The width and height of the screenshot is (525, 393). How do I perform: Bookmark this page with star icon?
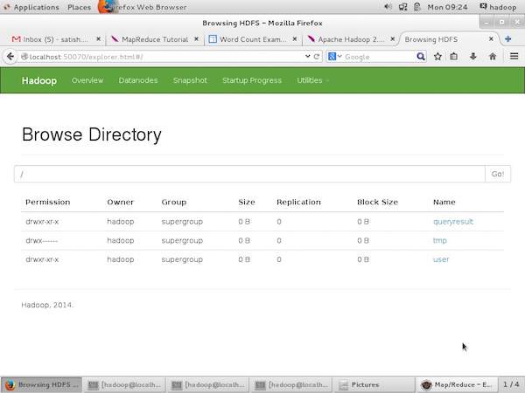tap(437, 57)
